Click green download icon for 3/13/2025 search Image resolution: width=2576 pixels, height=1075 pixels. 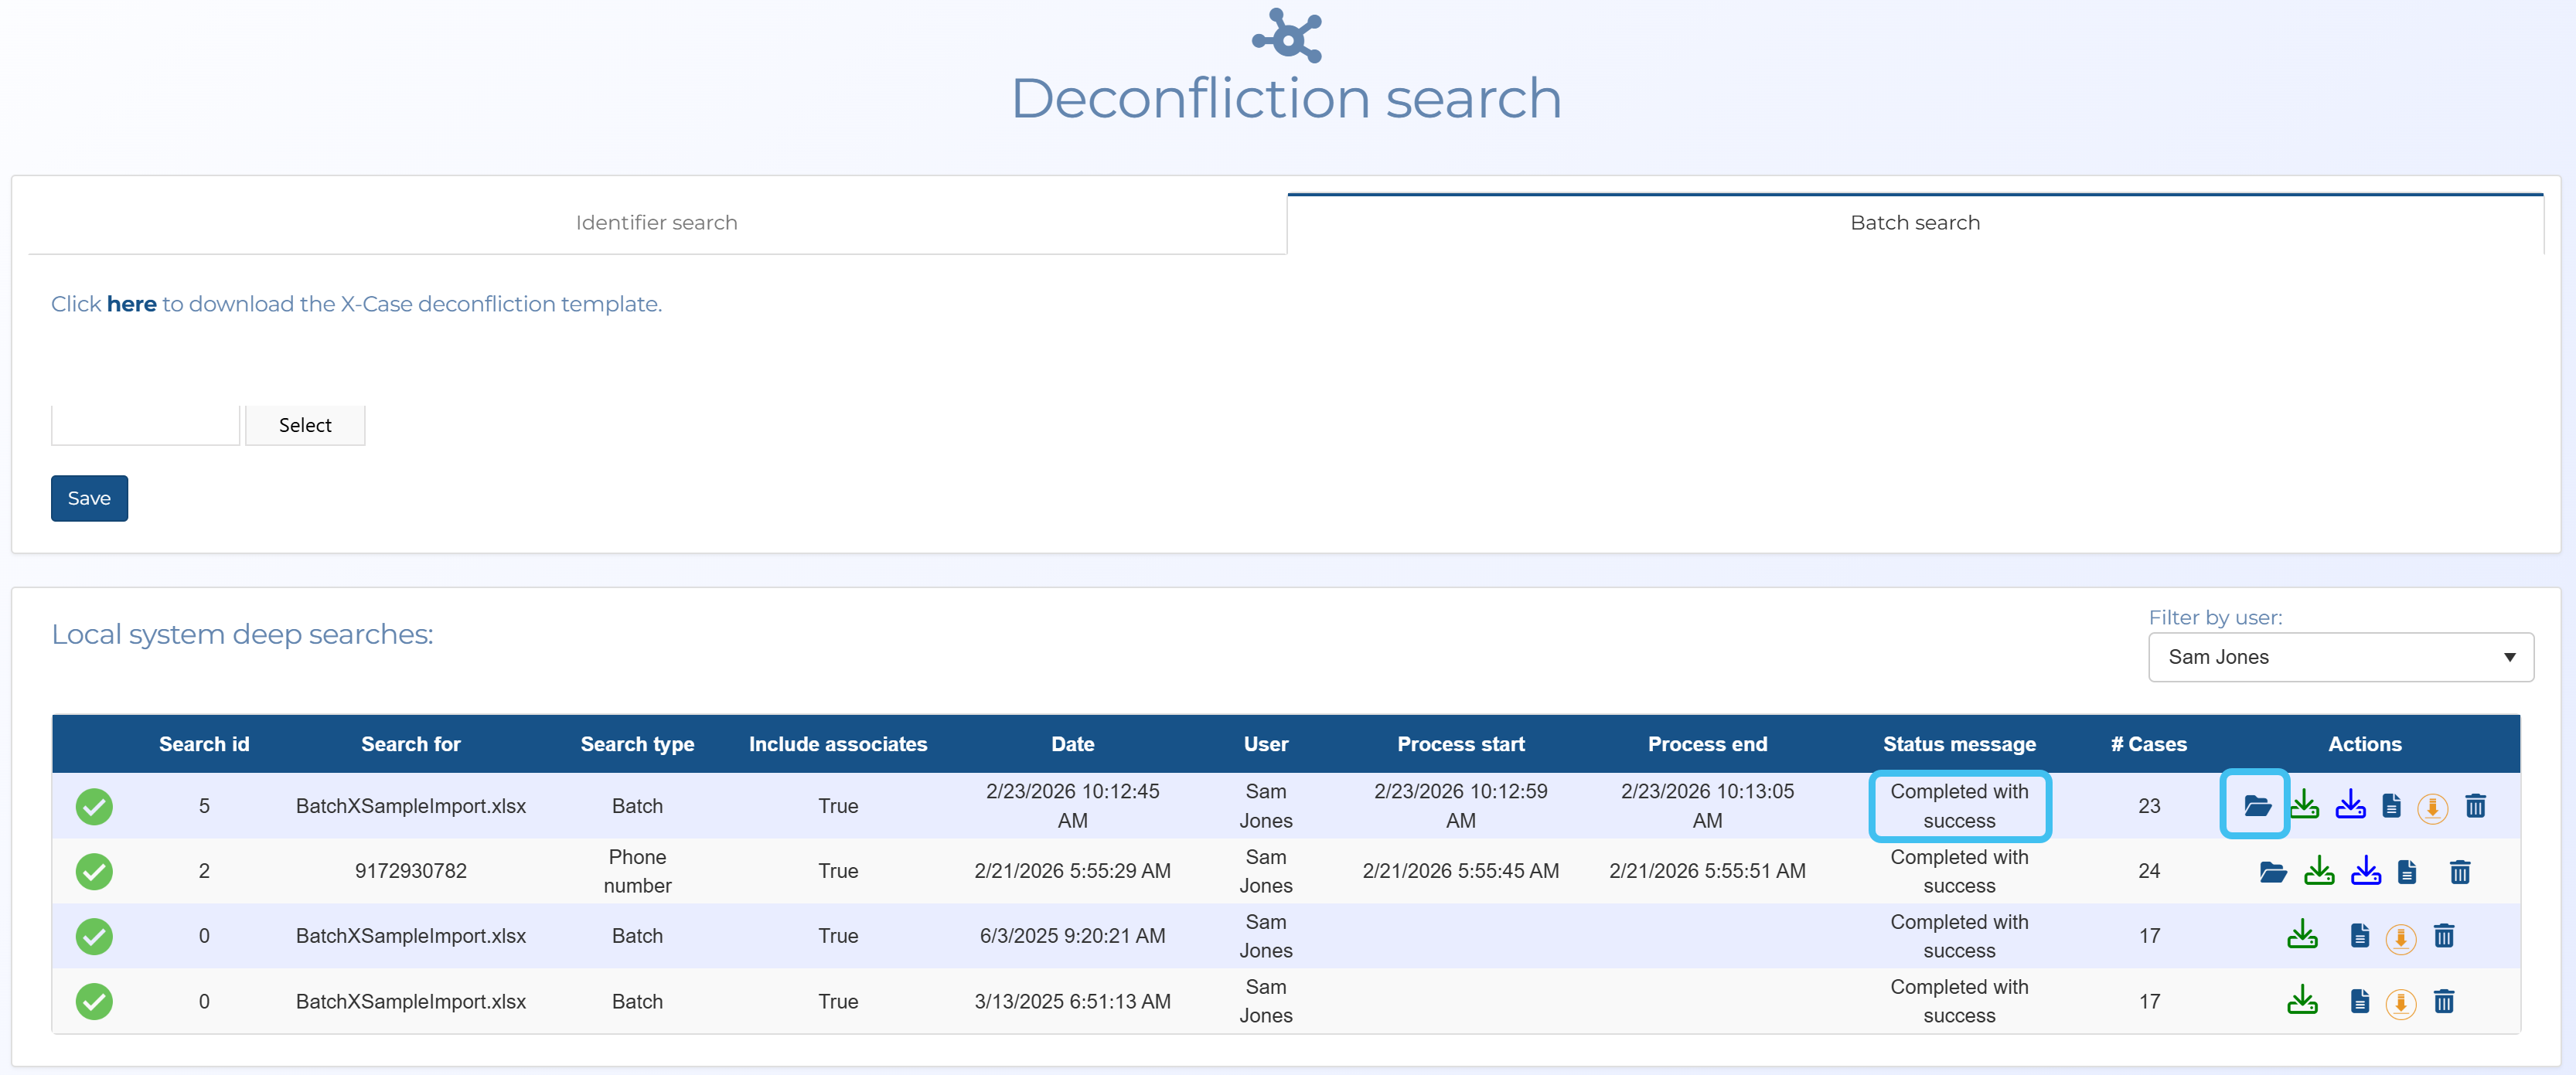tap(2302, 999)
